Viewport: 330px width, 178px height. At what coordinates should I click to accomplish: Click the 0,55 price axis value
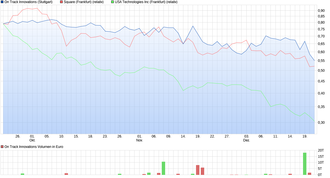321,61
